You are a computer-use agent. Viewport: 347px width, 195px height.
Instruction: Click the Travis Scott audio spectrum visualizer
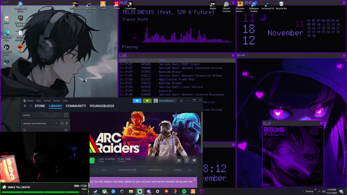click(187, 35)
